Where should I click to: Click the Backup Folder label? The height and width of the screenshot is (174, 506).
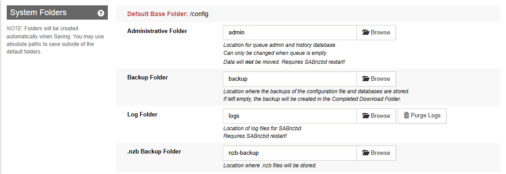coord(148,78)
